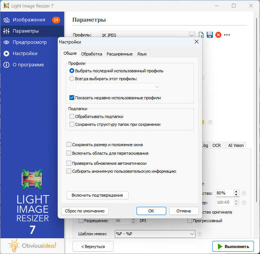The width and height of the screenshot is (260, 254).
Task: Click the save profile floppy disk icon
Action: 210,35
